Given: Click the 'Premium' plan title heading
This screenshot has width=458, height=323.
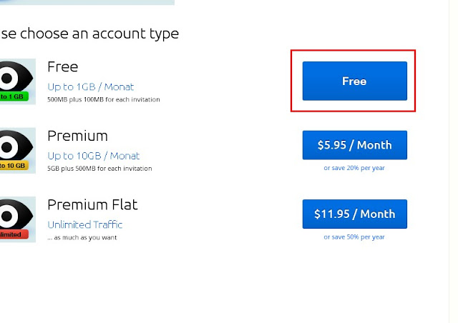Looking at the screenshot, I should [78, 136].
